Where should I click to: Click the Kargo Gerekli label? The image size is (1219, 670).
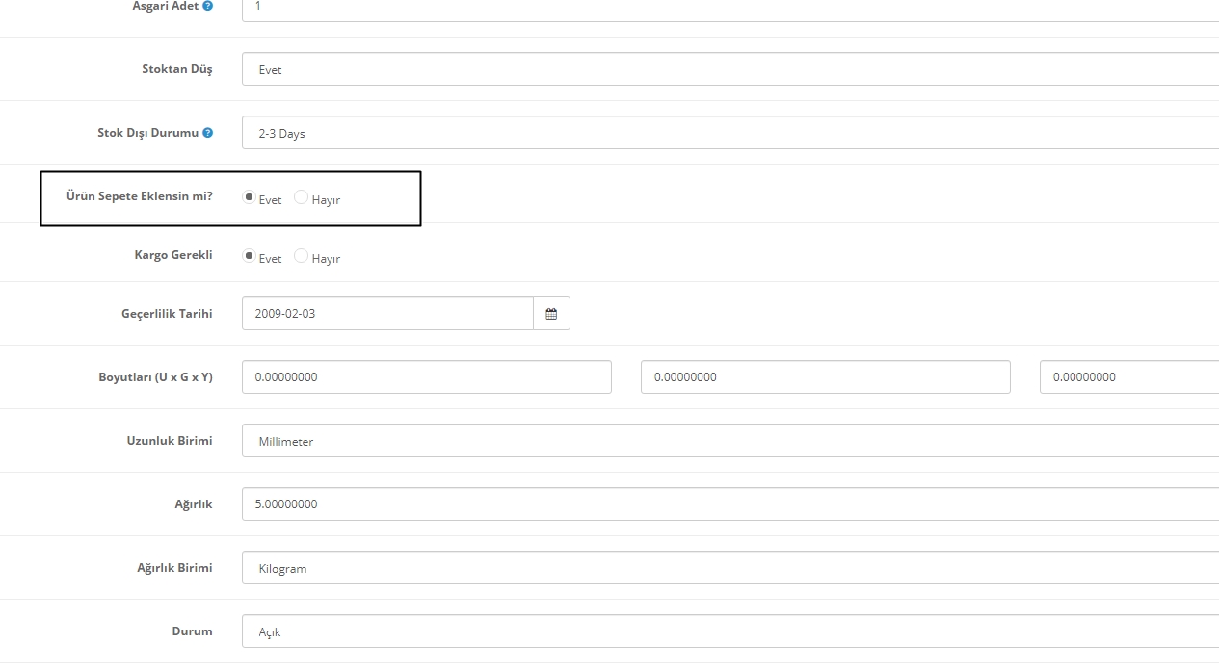(x=173, y=255)
